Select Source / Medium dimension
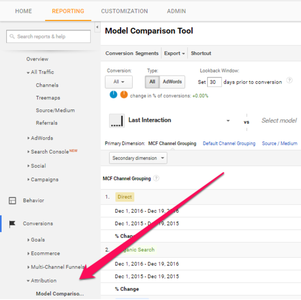 (x=280, y=144)
